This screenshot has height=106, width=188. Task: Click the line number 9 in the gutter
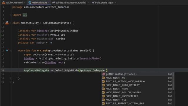[x=3, y=23]
